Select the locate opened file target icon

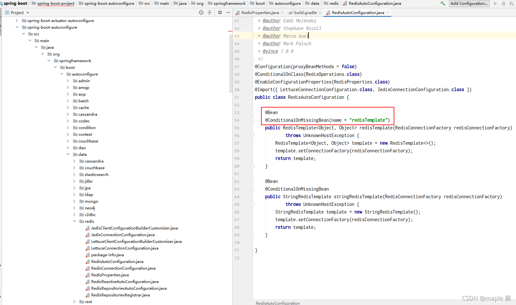click(201, 12)
